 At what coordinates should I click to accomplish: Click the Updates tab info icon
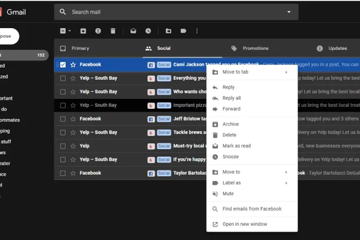[x=320, y=48]
